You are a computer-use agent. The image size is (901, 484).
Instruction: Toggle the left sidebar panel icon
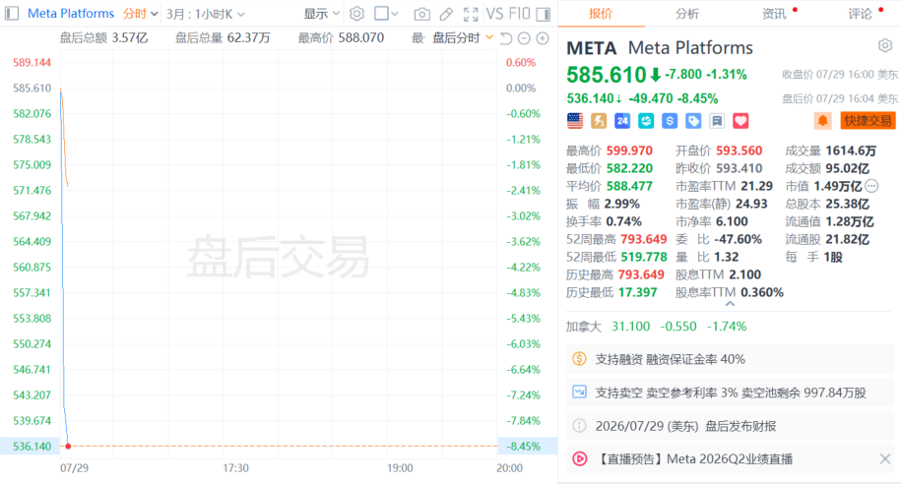[12, 13]
